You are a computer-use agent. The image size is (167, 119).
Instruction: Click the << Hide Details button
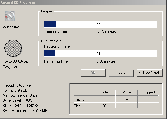[x=150, y=73]
